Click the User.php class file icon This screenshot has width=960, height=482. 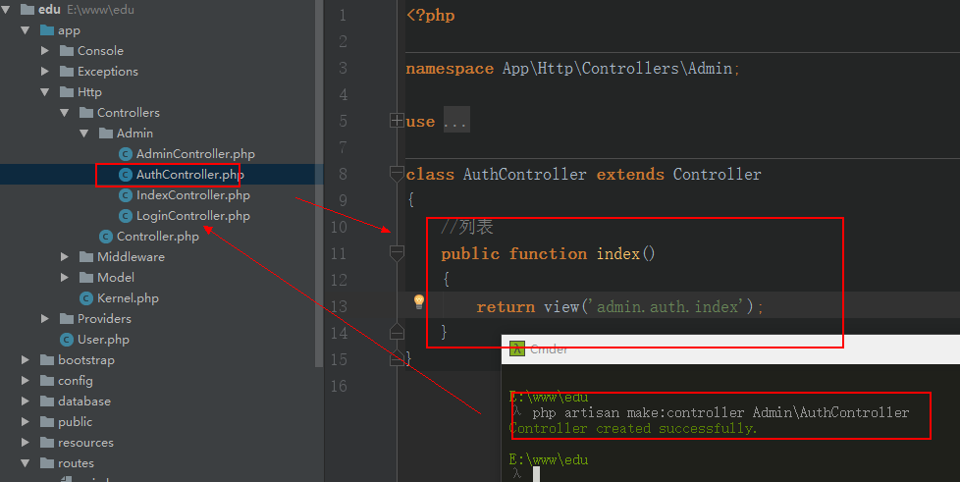(x=66, y=340)
